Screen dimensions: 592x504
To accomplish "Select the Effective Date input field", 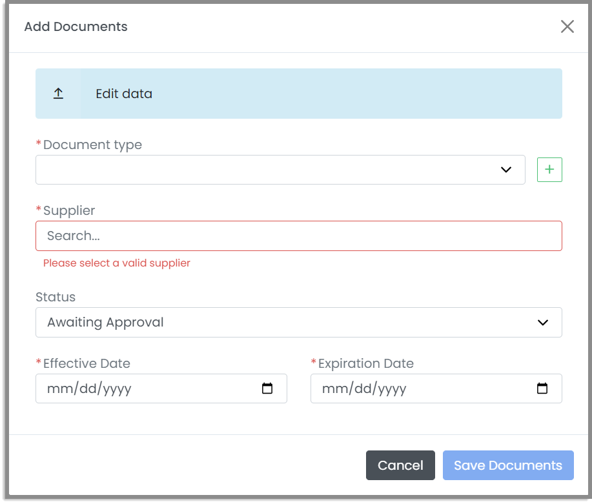I will (x=148, y=388).
